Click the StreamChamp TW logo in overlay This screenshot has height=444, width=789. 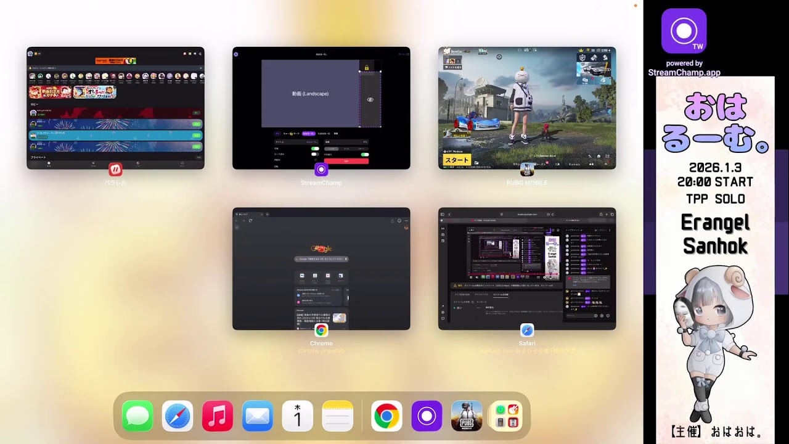[684, 31]
